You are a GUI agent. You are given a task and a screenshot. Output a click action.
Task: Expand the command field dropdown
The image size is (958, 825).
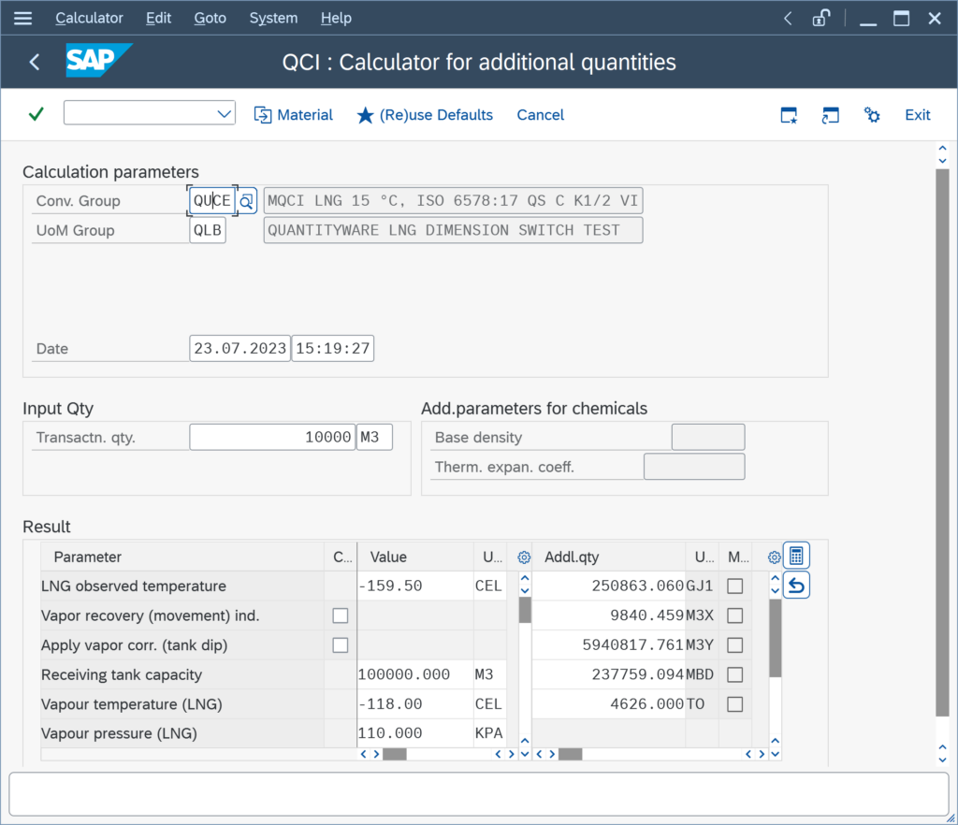pos(224,113)
